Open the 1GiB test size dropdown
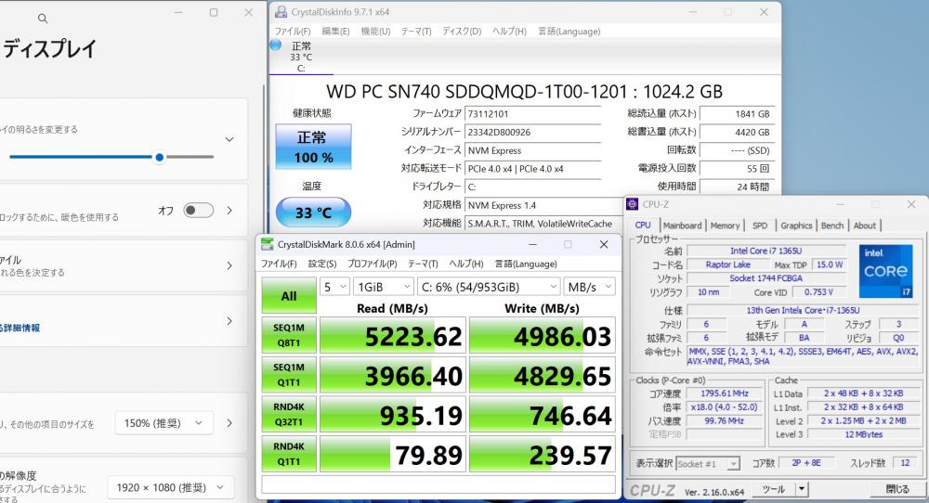This screenshot has height=503, width=929. [x=381, y=287]
